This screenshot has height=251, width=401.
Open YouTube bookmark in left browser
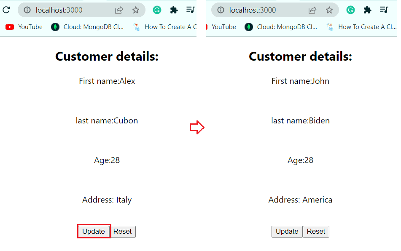[24, 27]
